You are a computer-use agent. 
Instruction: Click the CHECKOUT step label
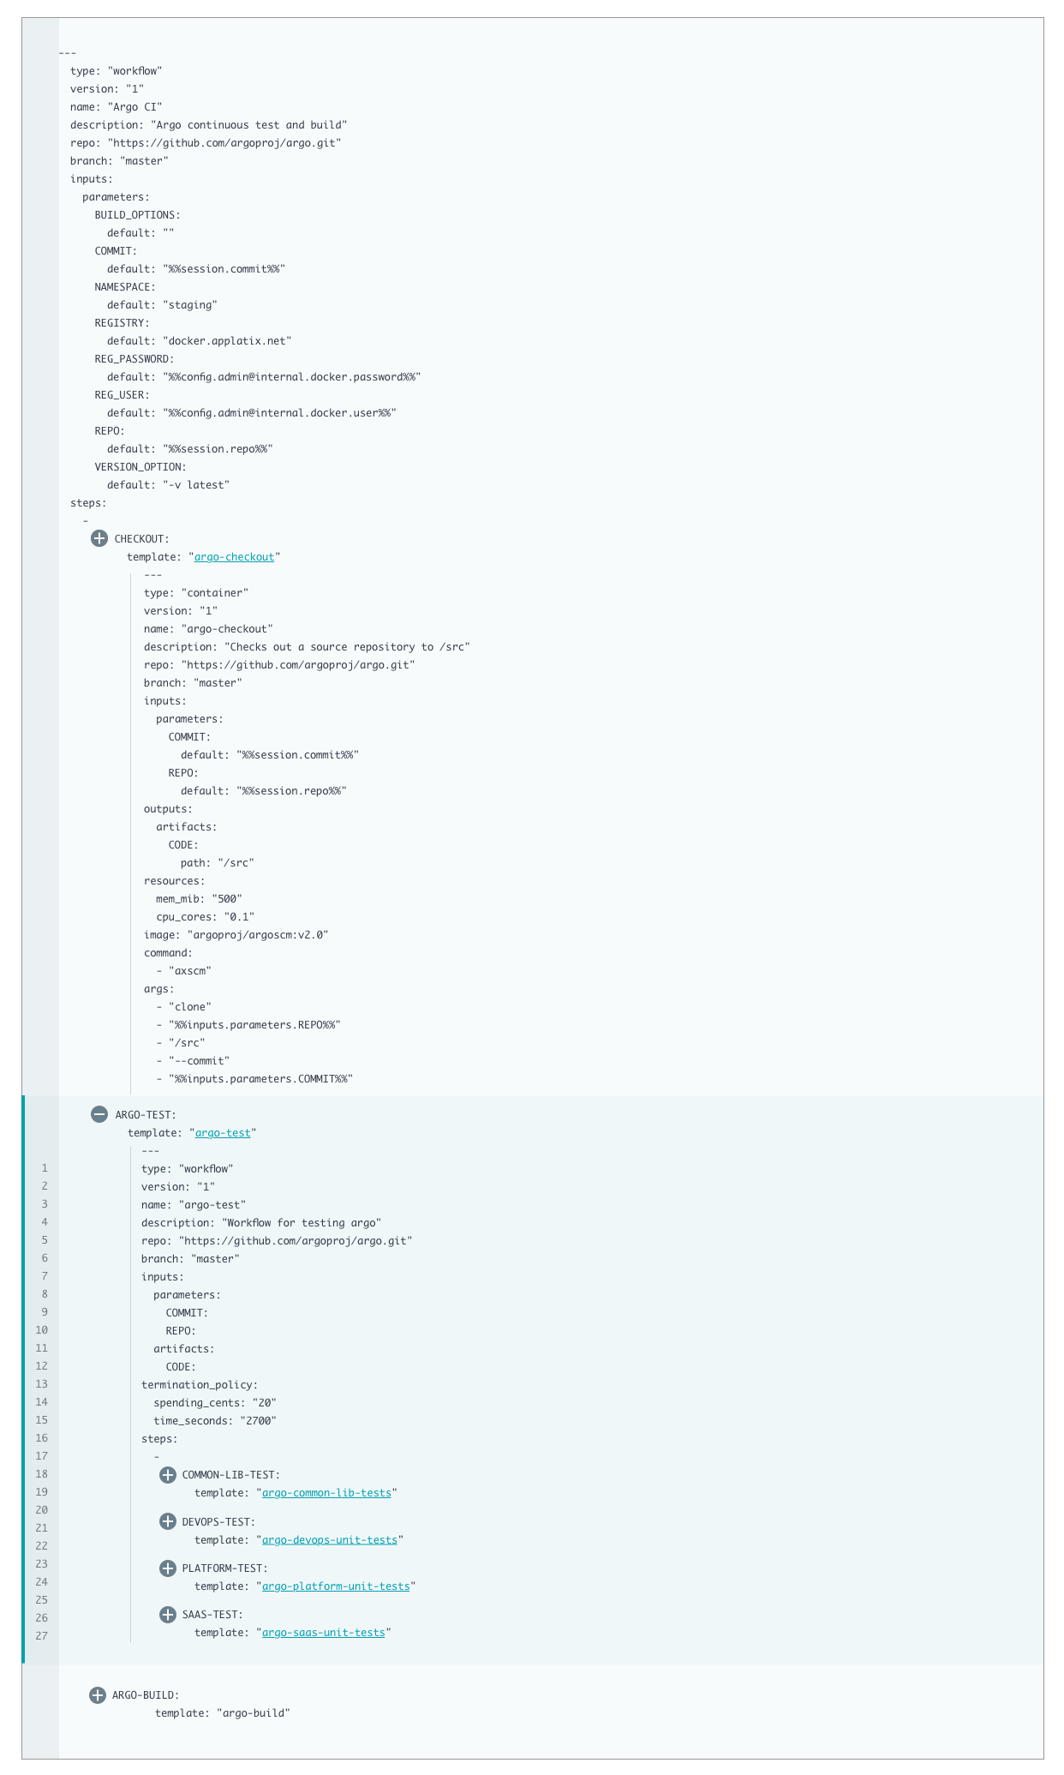142,538
